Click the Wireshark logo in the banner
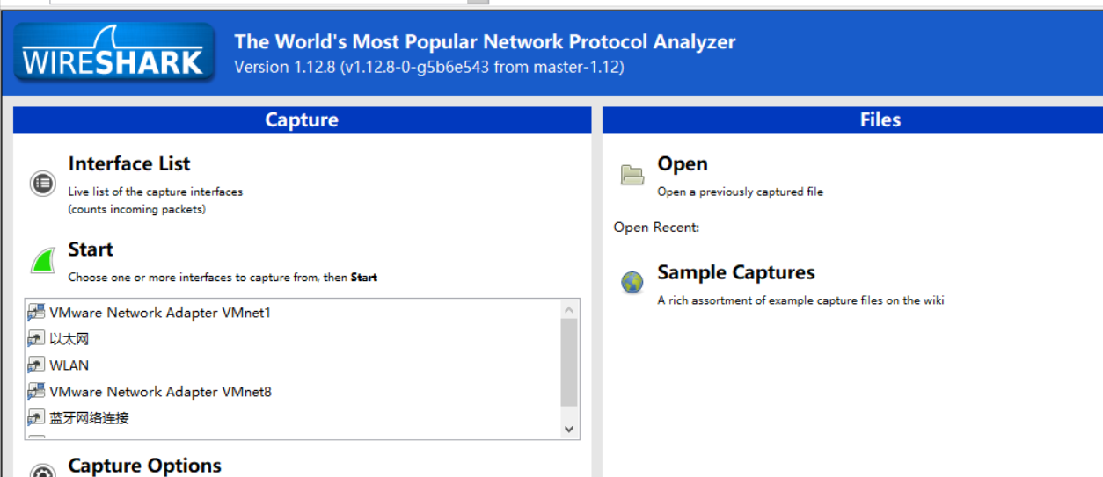This screenshot has width=1103, height=477. (x=114, y=53)
